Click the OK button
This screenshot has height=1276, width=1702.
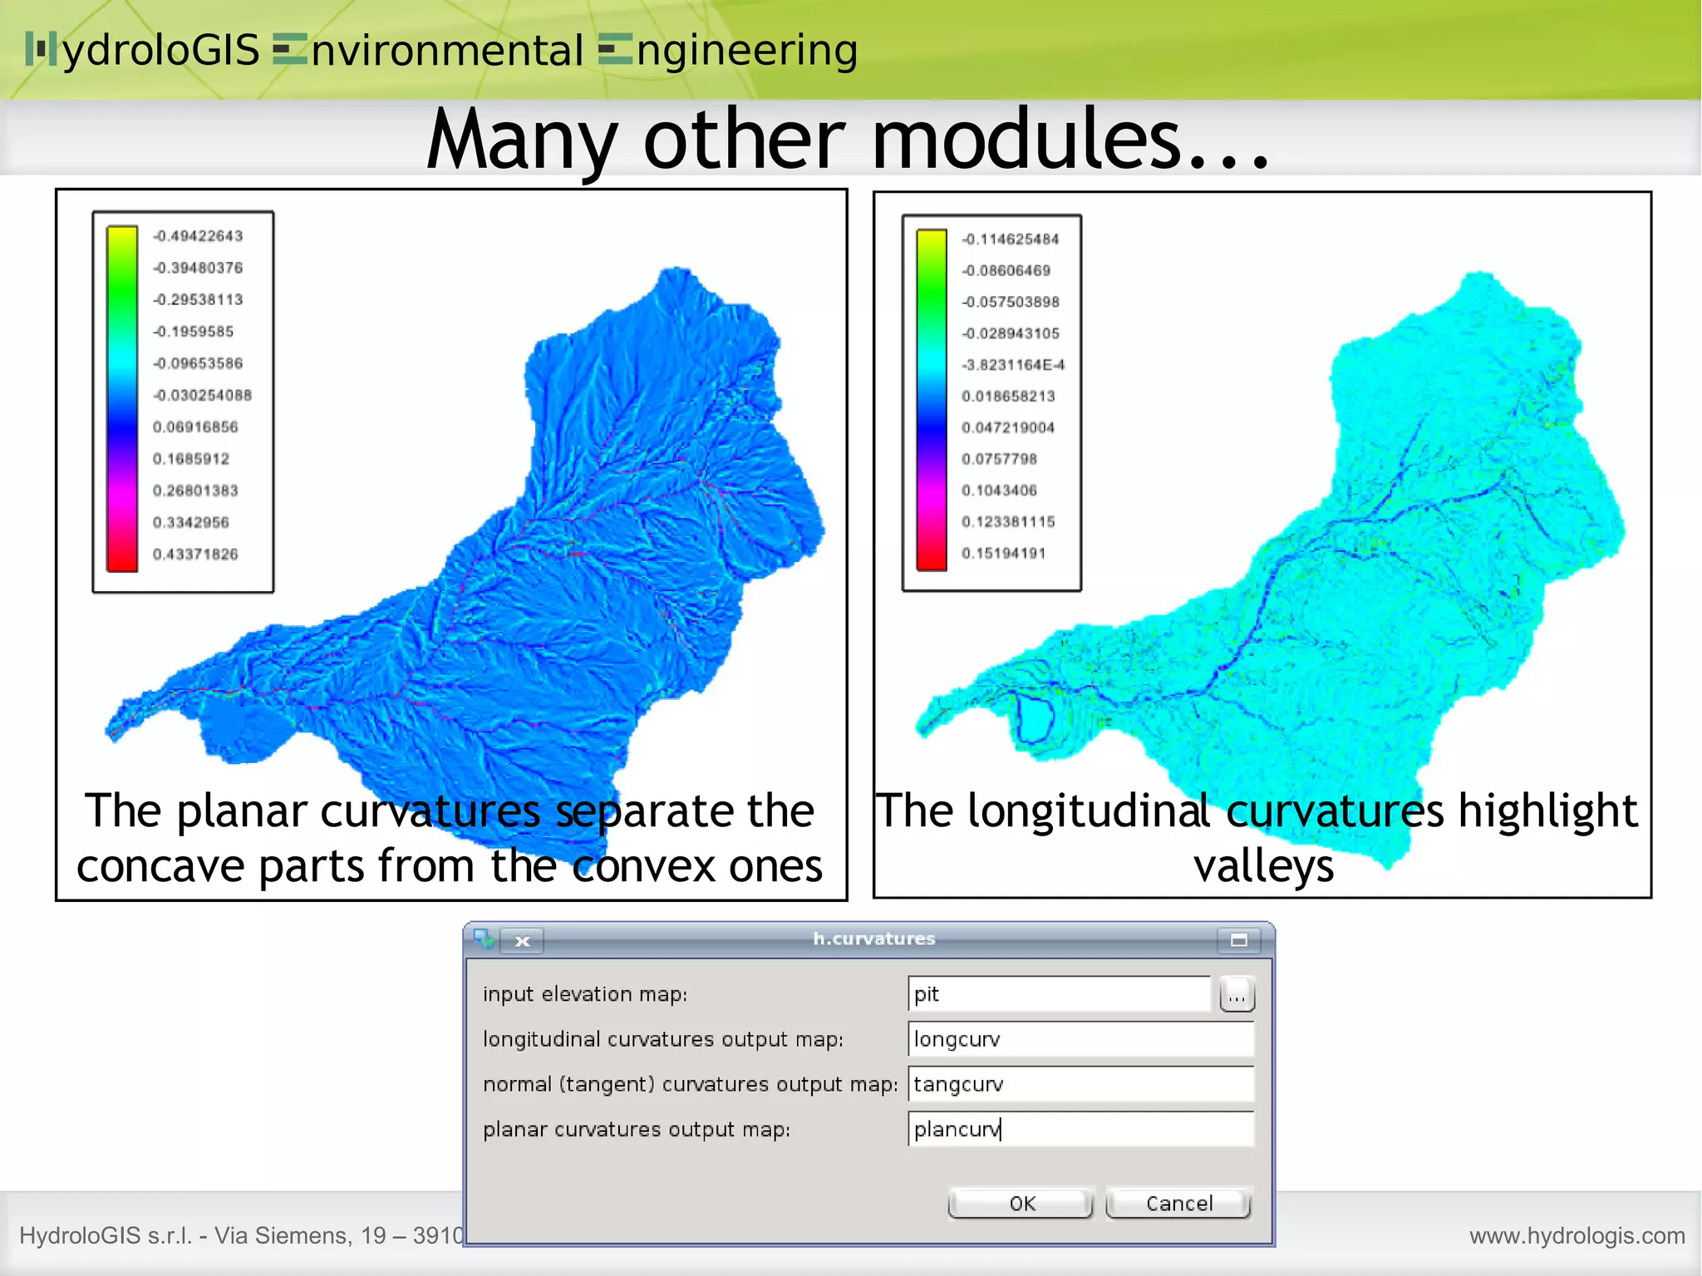tap(1021, 1203)
